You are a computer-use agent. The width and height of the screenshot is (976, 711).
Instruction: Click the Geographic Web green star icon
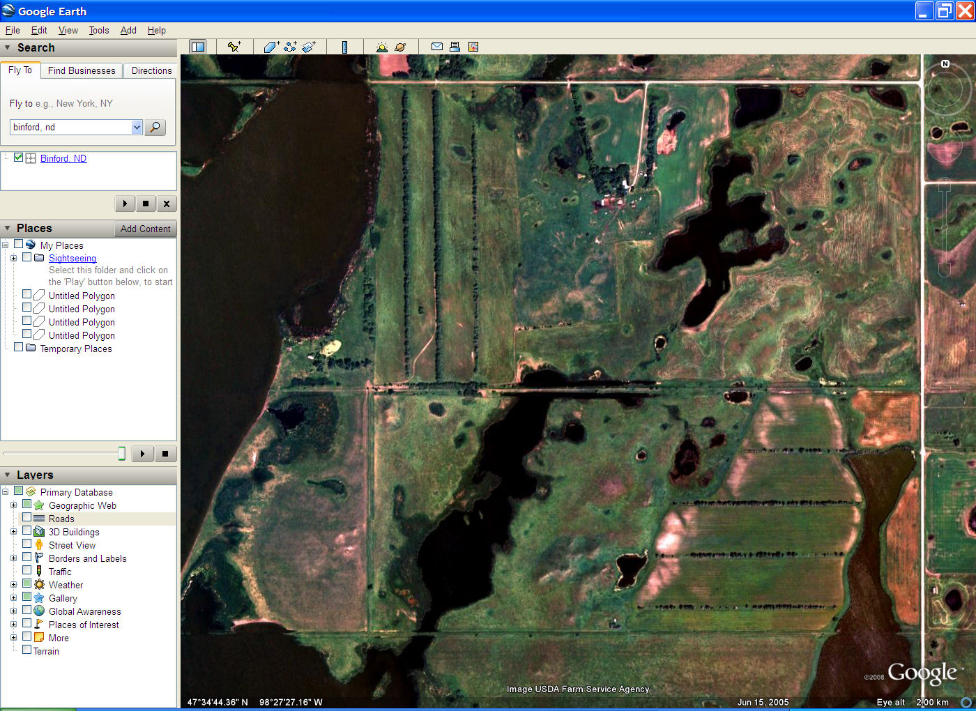click(x=39, y=505)
